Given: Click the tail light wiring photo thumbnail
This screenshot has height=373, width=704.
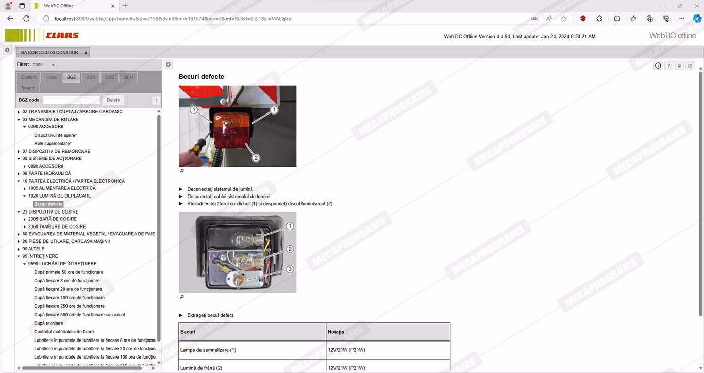Looking at the screenshot, I should coord(237,252).
